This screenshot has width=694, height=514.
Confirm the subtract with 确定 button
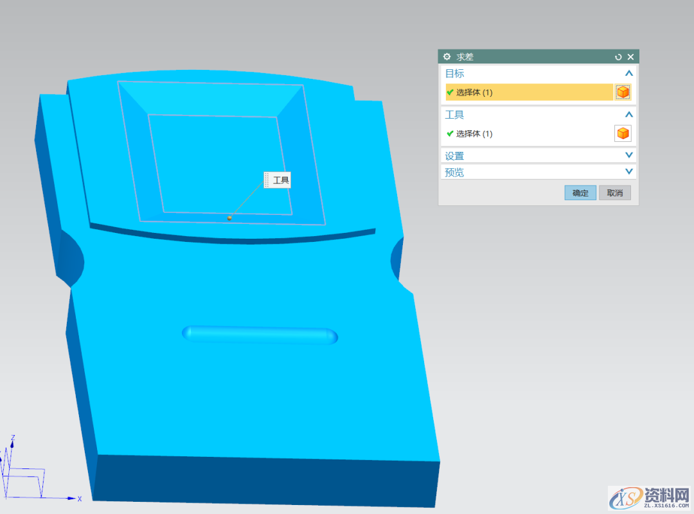point(580,193)
